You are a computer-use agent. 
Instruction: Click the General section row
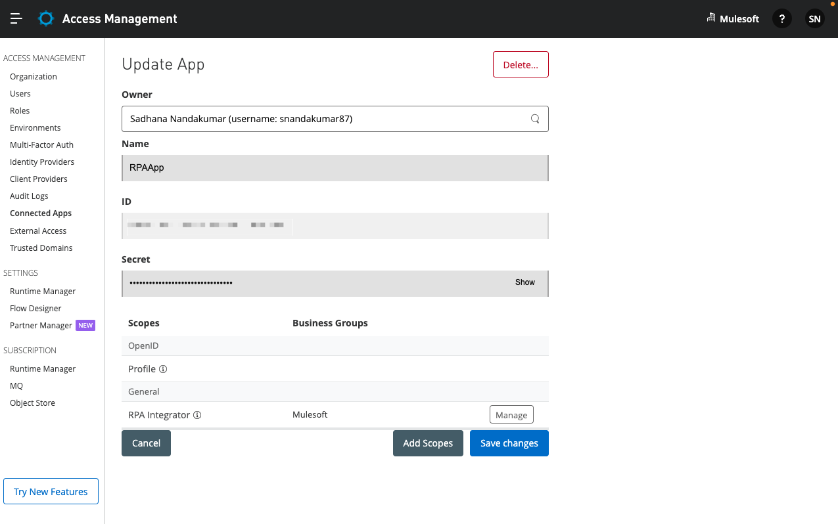[335, 391]
